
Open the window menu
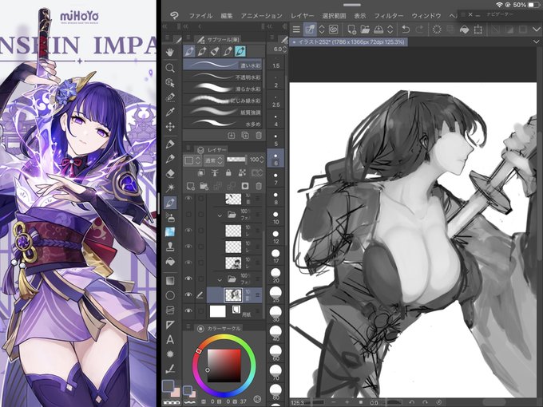426,16
